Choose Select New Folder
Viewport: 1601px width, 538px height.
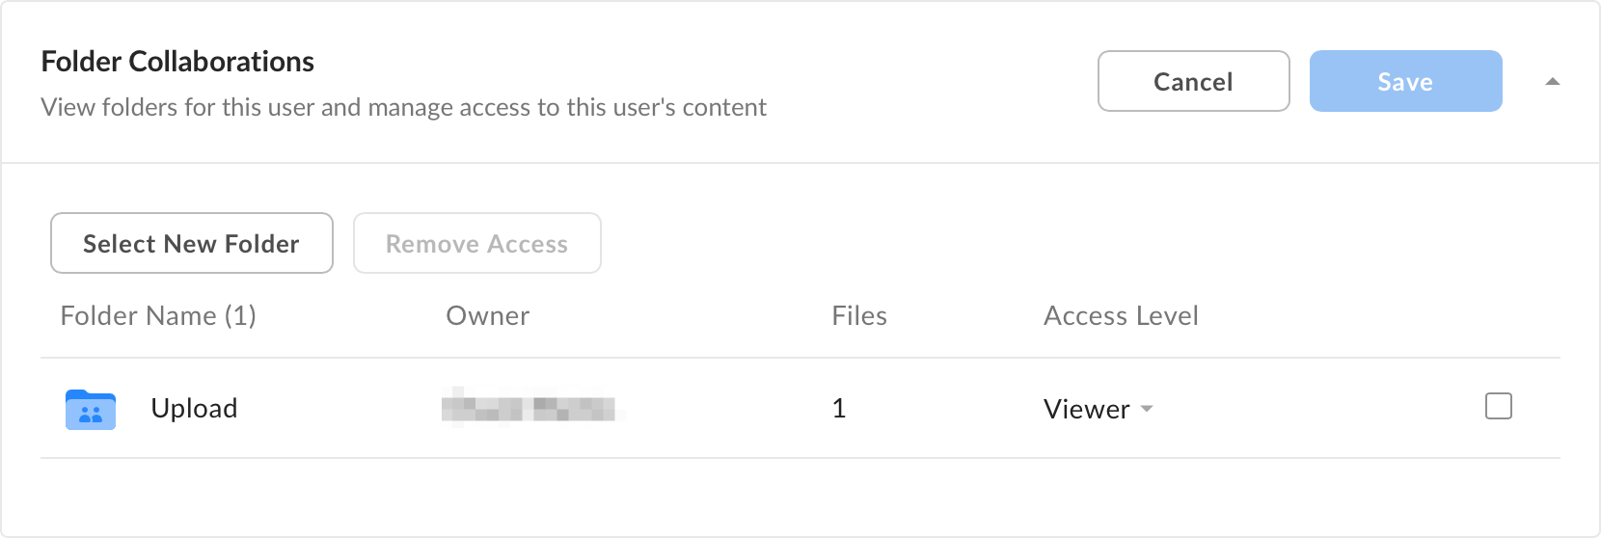192,243
